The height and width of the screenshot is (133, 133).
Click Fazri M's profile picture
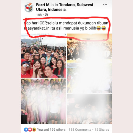29,7
